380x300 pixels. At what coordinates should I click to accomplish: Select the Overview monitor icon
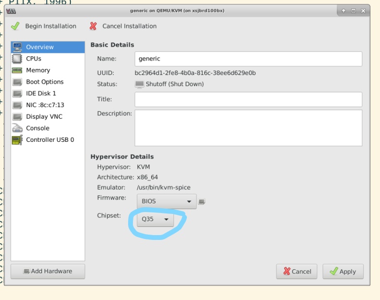(x=17, y=47)
